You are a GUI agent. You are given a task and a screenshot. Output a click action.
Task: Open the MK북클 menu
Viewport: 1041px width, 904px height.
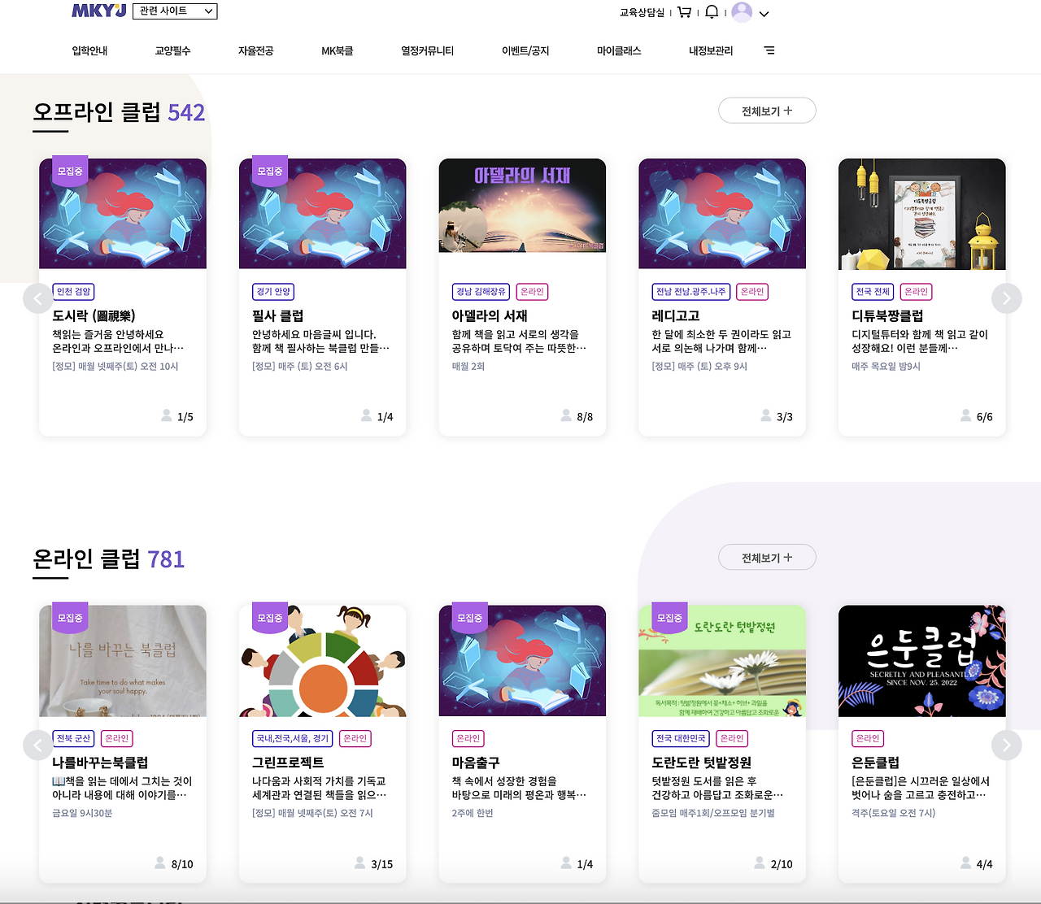(336, 50)
